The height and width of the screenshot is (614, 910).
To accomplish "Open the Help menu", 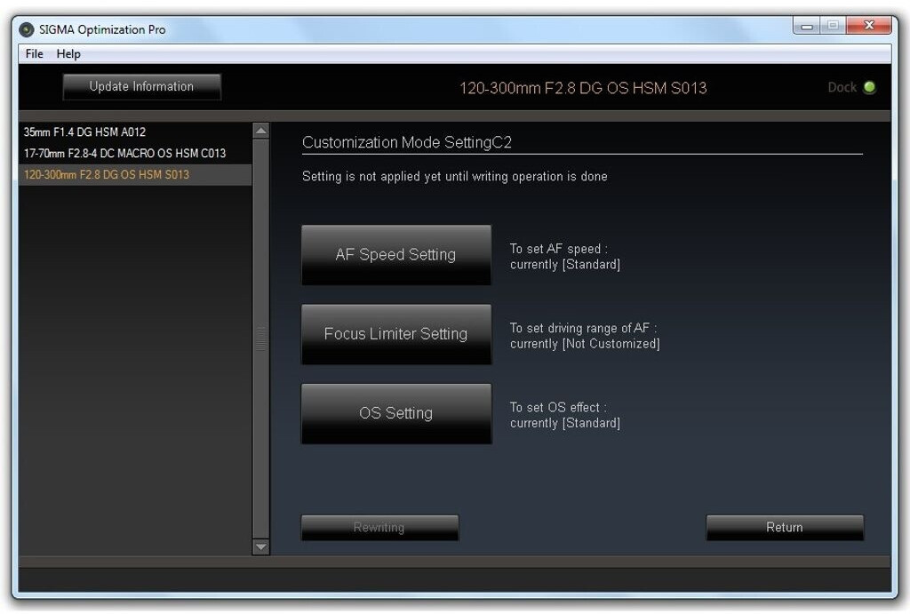I will coord(68,53).
